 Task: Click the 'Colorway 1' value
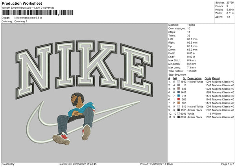coord(21,21)
